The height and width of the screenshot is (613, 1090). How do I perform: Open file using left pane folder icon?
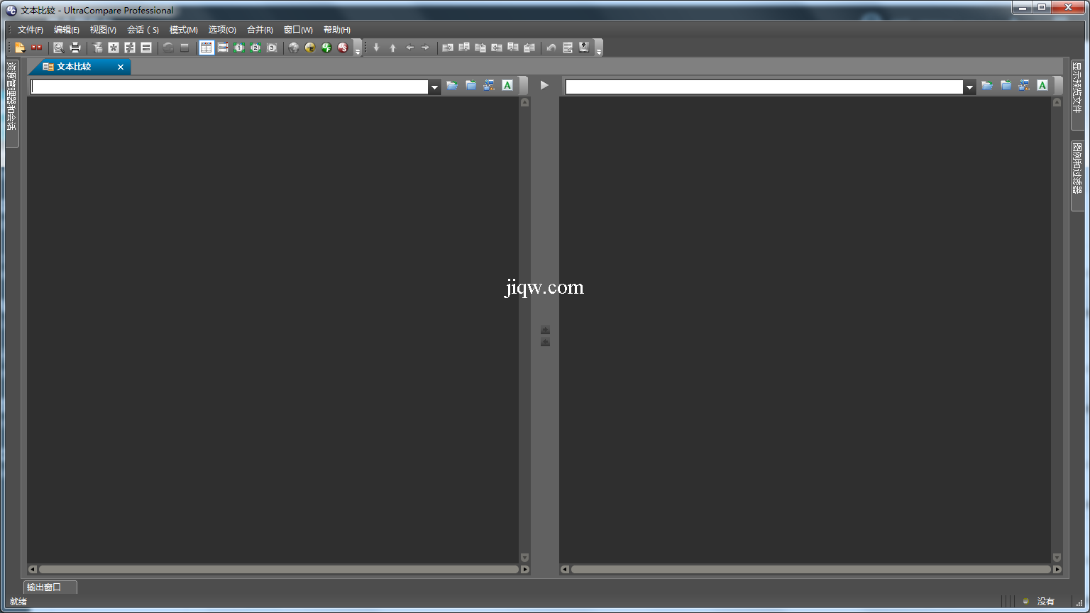tap(452, 86)
